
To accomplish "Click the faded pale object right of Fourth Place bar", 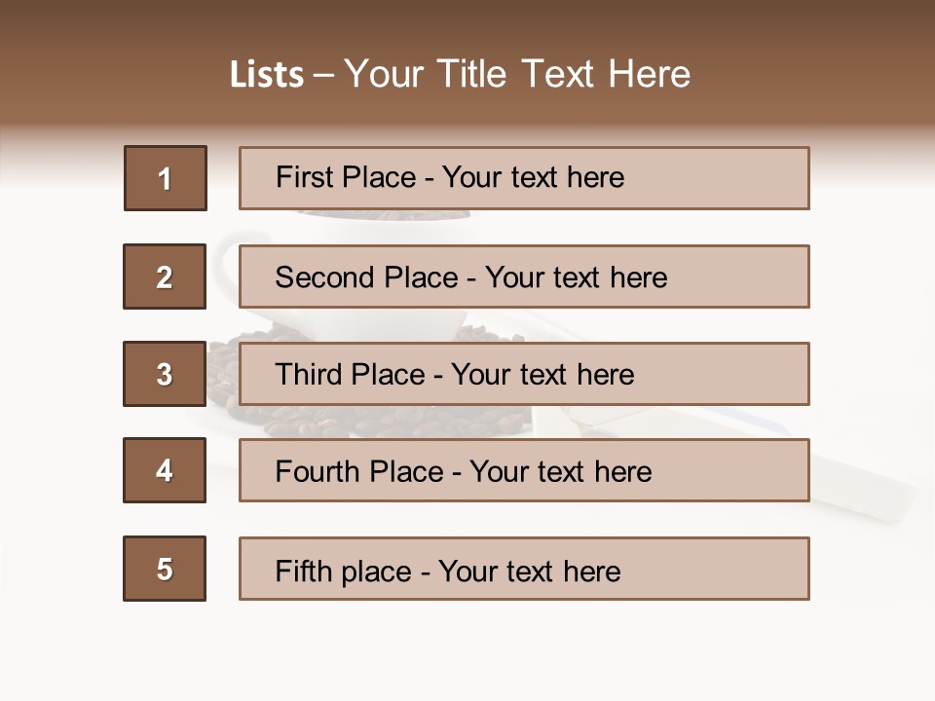I will coord(862,487).
